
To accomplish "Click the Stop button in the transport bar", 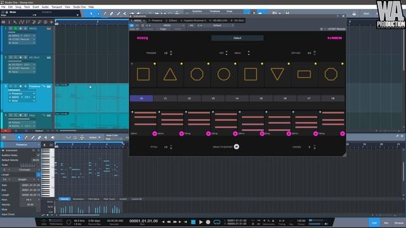I will click(x=193, y=222).
